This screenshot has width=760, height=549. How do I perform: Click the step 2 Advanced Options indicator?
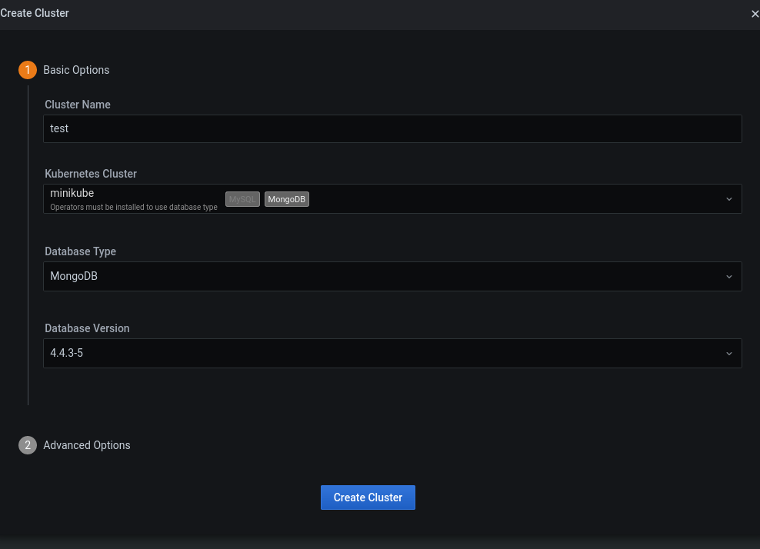pos(28,445)
